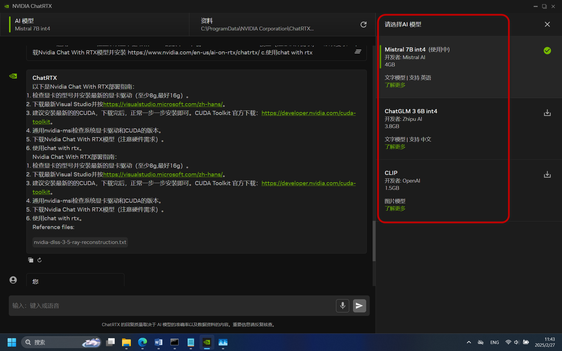Open 了解更多 link under ChatGLM 3 6B
562x351 pixels.
395,147
